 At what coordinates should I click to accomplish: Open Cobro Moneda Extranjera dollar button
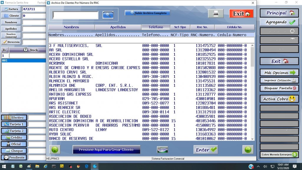pyautogui.click(x=279, y=154)
